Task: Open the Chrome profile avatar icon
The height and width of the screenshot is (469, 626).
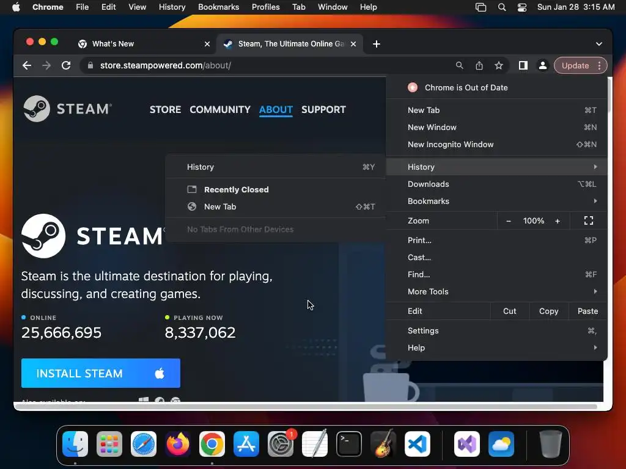Action: coord(543,65)
